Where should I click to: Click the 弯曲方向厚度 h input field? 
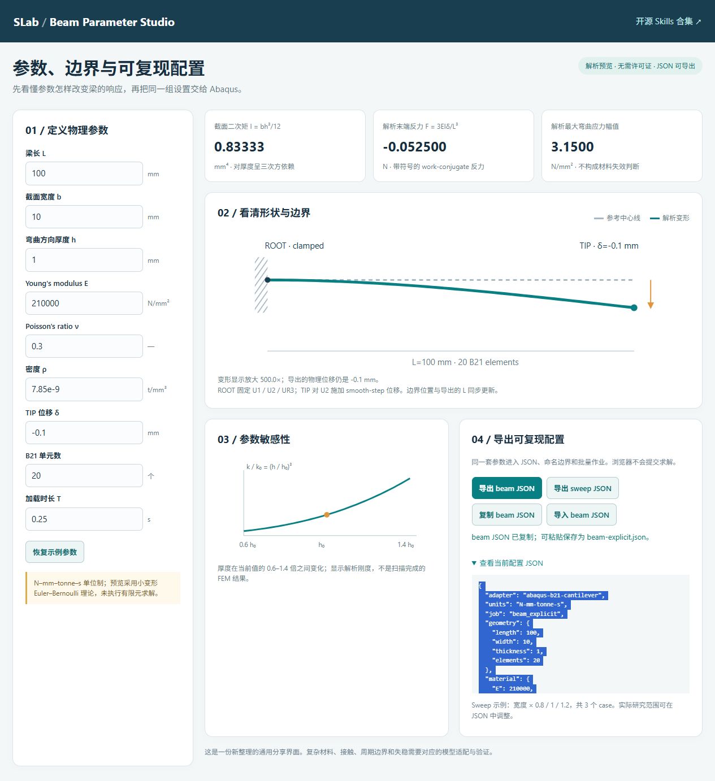[84, 260]
